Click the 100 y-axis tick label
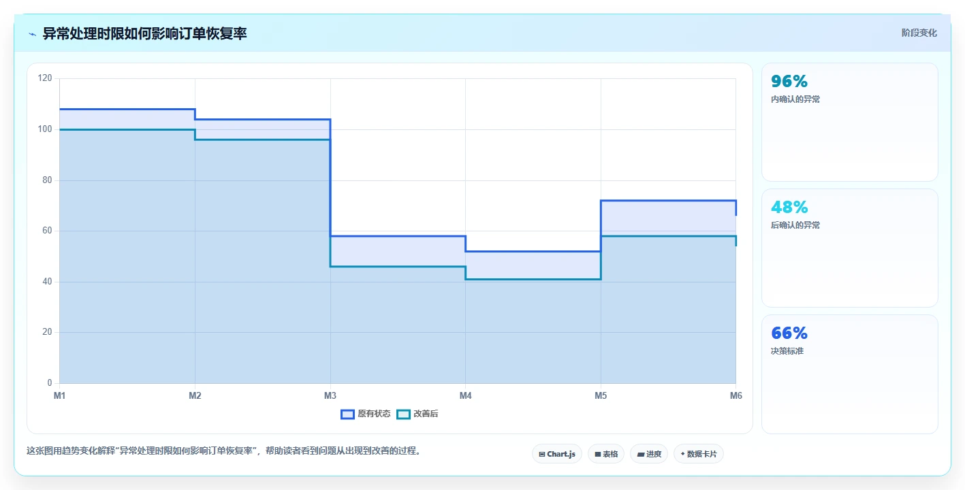965x490 pixels. coord(45,129)
